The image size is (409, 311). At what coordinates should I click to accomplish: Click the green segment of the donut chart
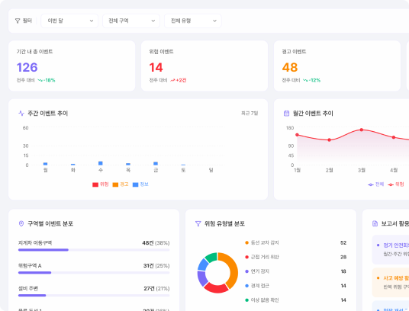pyautogui.click(x=211, y=257)
